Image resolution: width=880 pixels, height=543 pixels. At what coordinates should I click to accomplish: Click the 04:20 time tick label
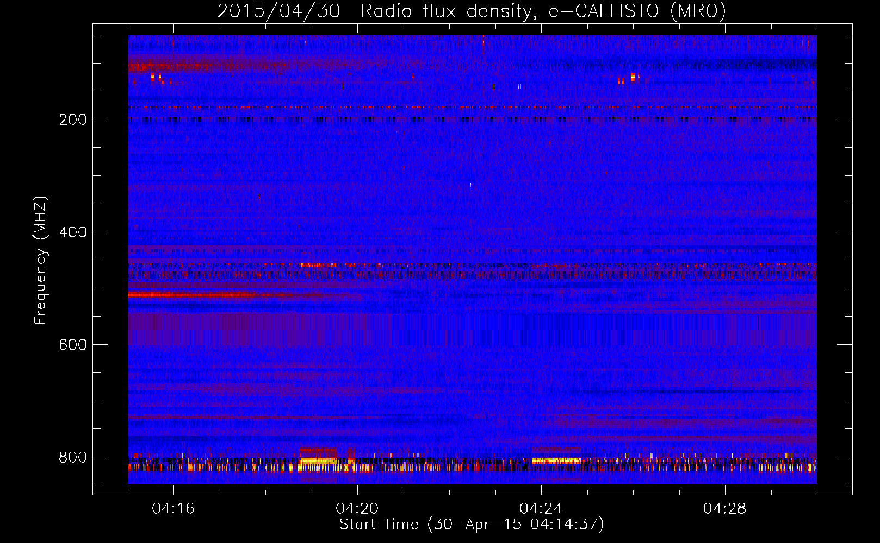[x=357, y=509]
